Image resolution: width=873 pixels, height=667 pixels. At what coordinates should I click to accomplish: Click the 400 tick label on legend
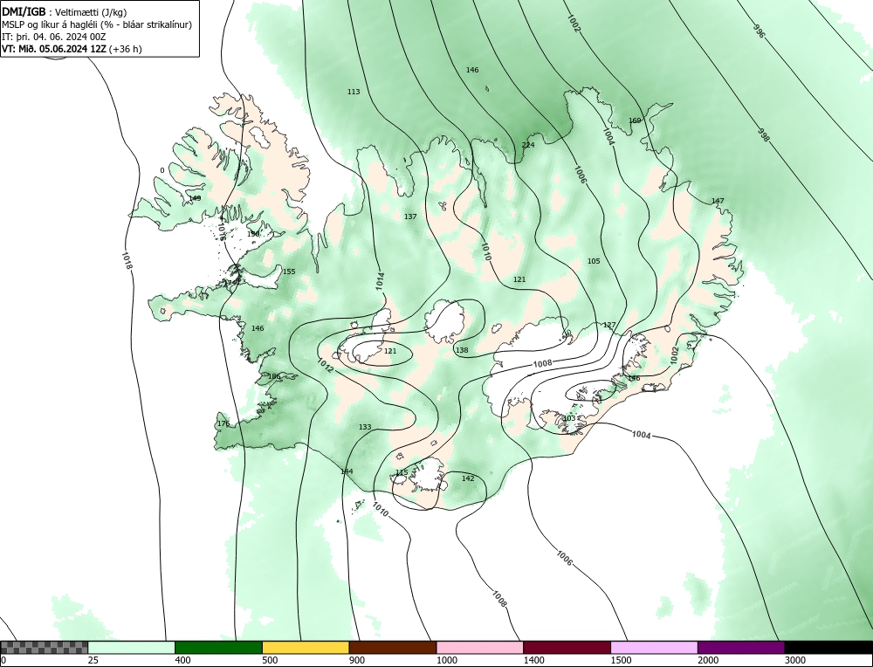(x=182, y=660)
